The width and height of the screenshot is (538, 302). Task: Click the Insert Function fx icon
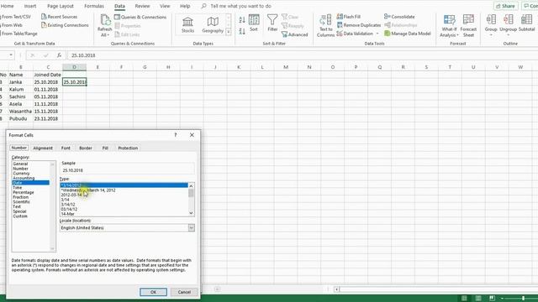pos(59,55)
